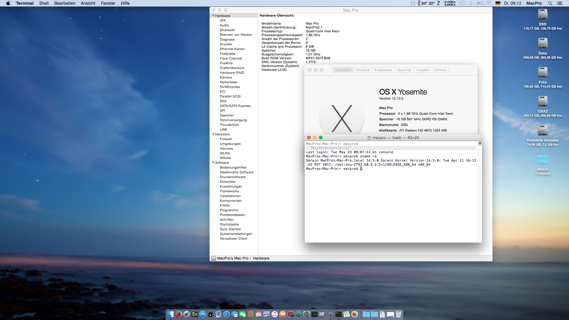Open Yosemite Installer volume icon
This screenshot has width=569, height=320.
543,131
